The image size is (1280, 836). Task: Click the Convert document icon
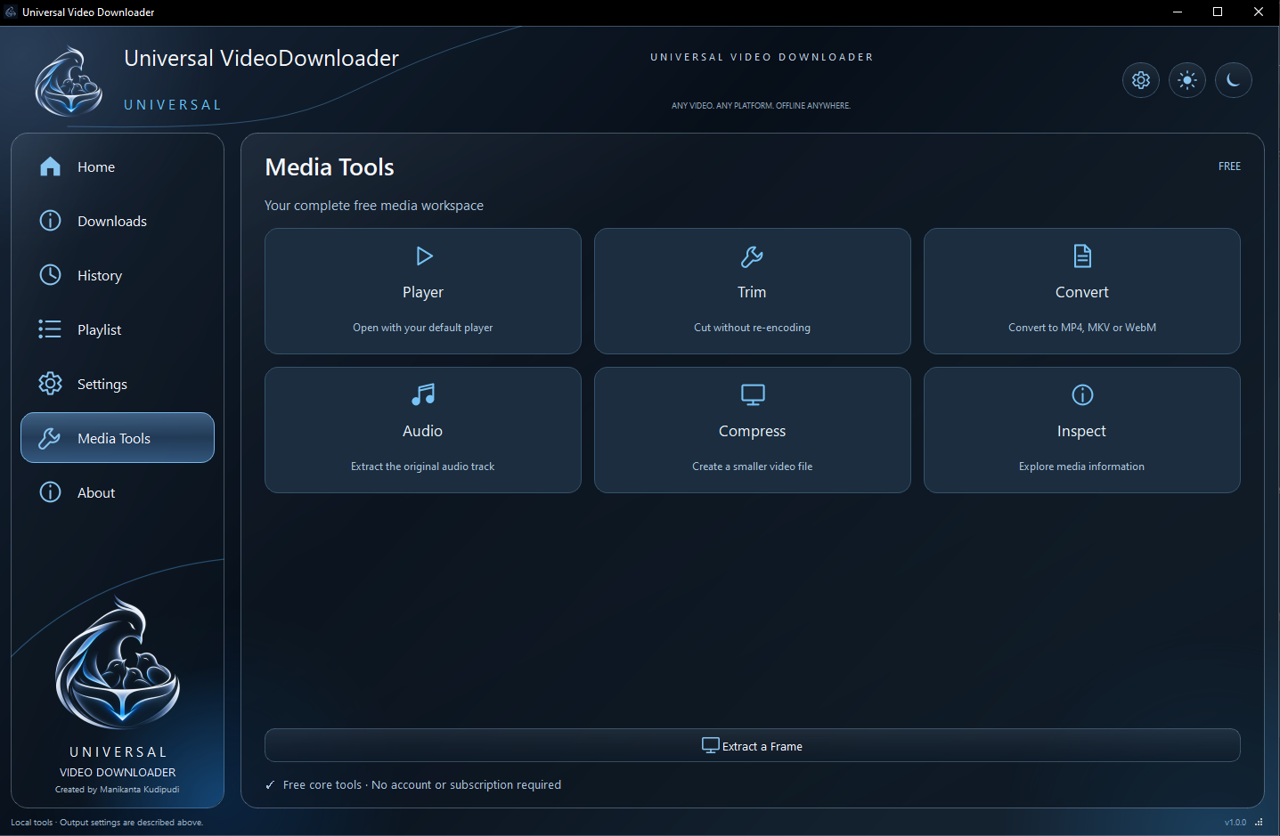point(1082,256)
